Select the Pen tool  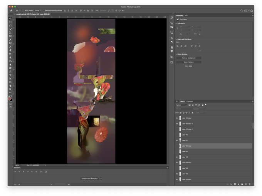click(10, 72)
